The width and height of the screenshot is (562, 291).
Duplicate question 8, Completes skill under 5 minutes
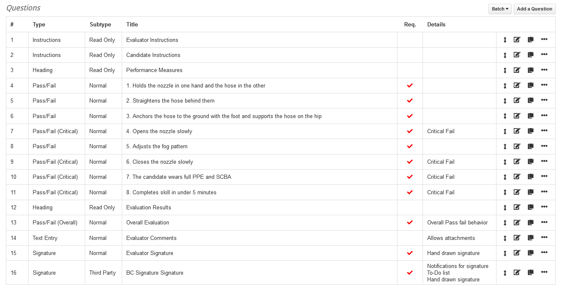(530, 191)
